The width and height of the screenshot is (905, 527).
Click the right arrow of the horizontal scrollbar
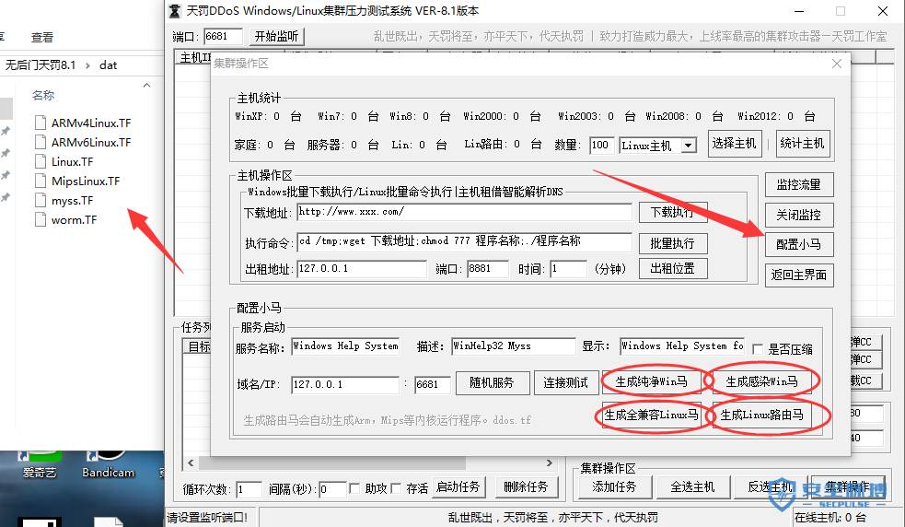coord(550,463)
